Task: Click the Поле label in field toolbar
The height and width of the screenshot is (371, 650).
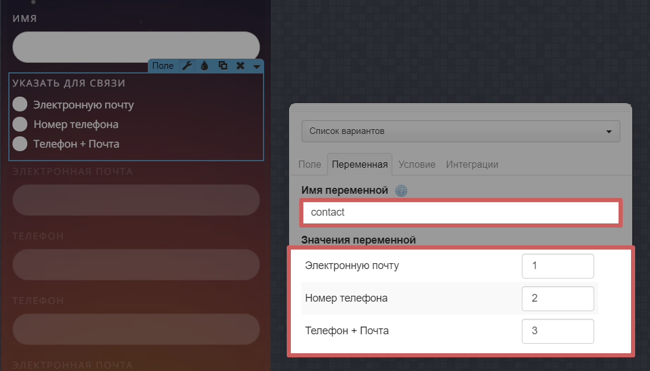Action: (163, 66)
